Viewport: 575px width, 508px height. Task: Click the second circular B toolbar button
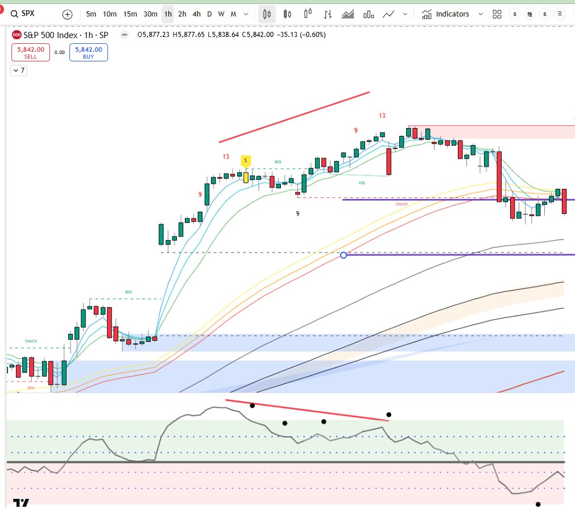545,14
